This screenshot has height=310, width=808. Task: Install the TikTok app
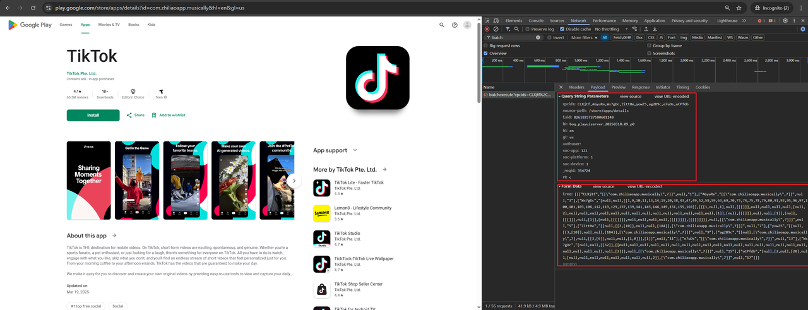pos(93,115)
